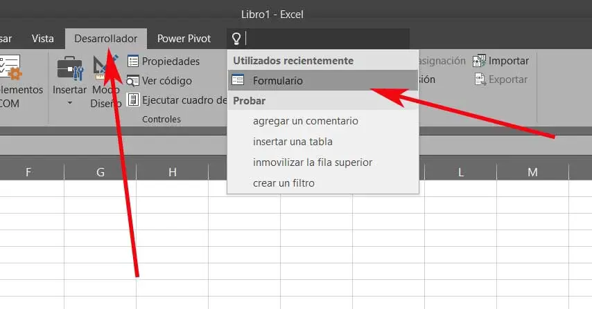Click the Insertar controls toolbox icon
Viewport: 592px width, 309px height.
[x=70, y=68]
